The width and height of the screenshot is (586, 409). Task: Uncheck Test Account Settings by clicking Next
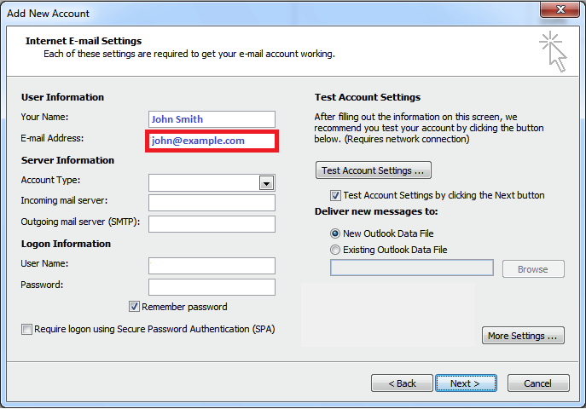(335, 195)
